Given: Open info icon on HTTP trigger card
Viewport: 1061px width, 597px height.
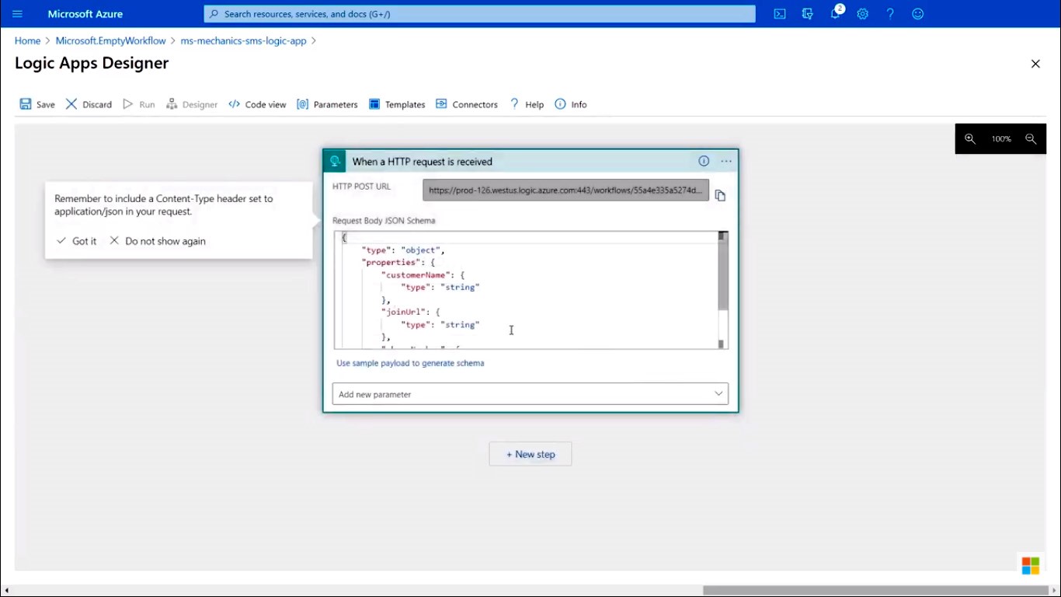Looking at the screenshot, I should (704, 161).
